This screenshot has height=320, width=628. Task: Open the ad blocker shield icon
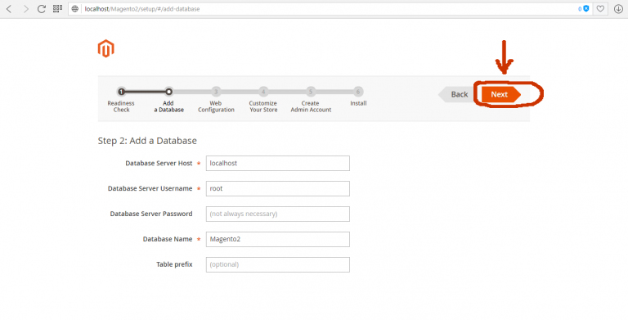pyautogui.click(x=586, y=8)
